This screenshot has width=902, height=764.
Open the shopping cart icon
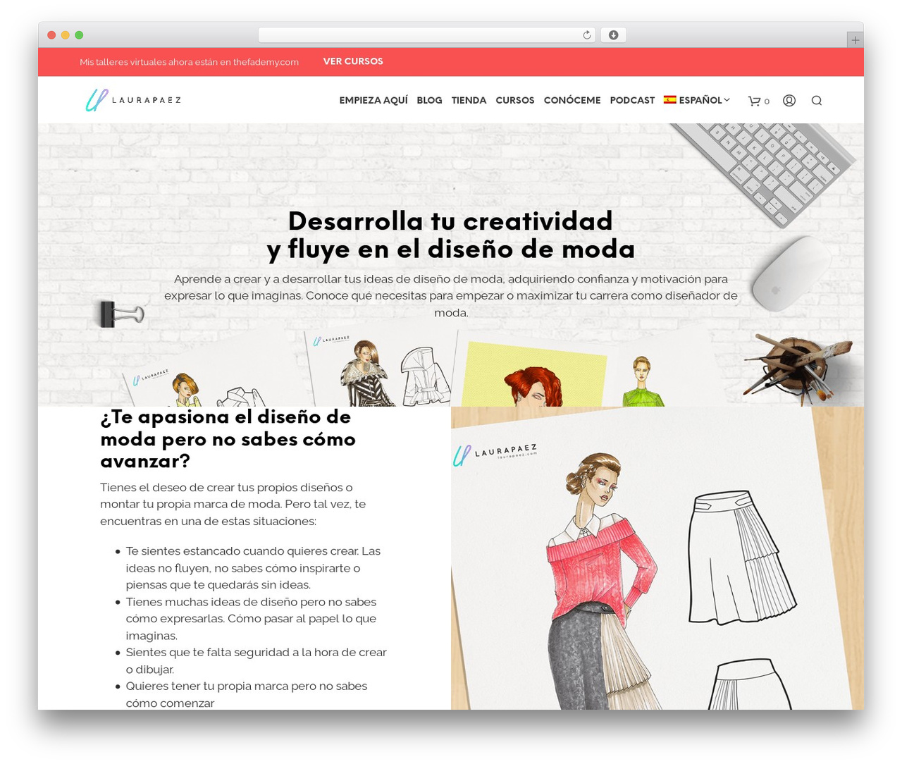(x=754, y=101)
